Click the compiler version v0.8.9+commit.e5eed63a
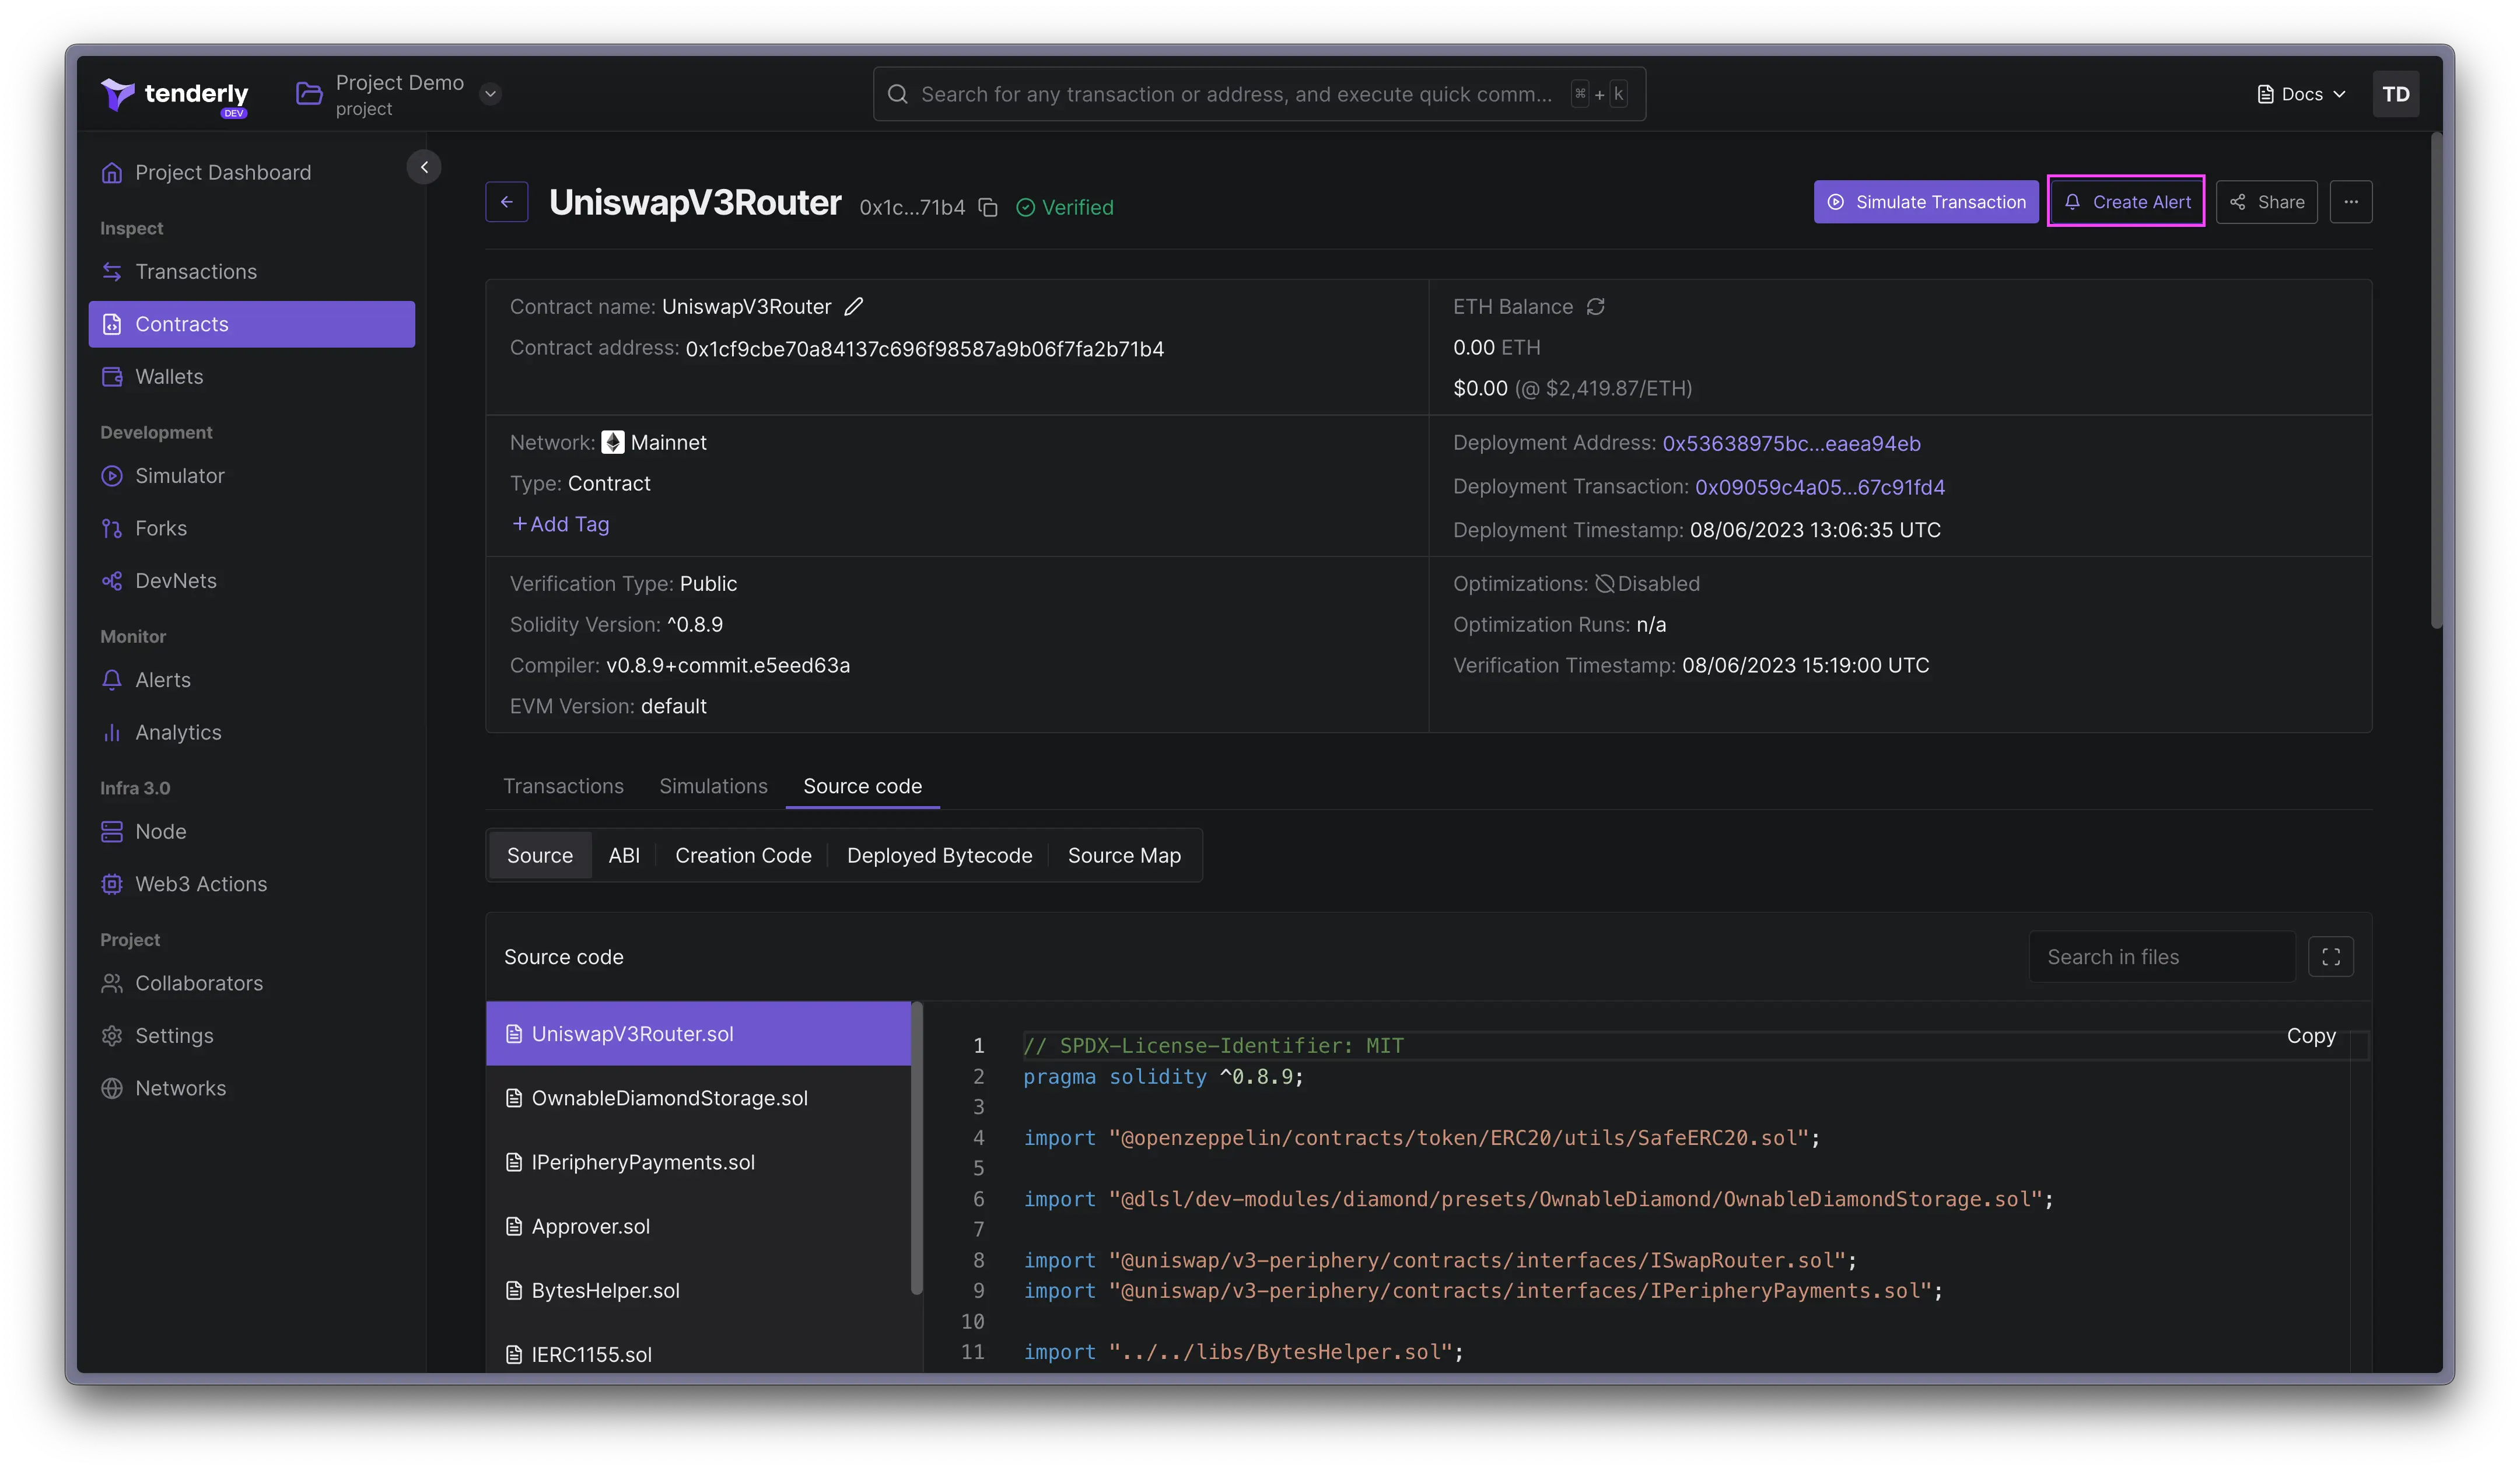The image size is (2520, 1471). point(727,665)
